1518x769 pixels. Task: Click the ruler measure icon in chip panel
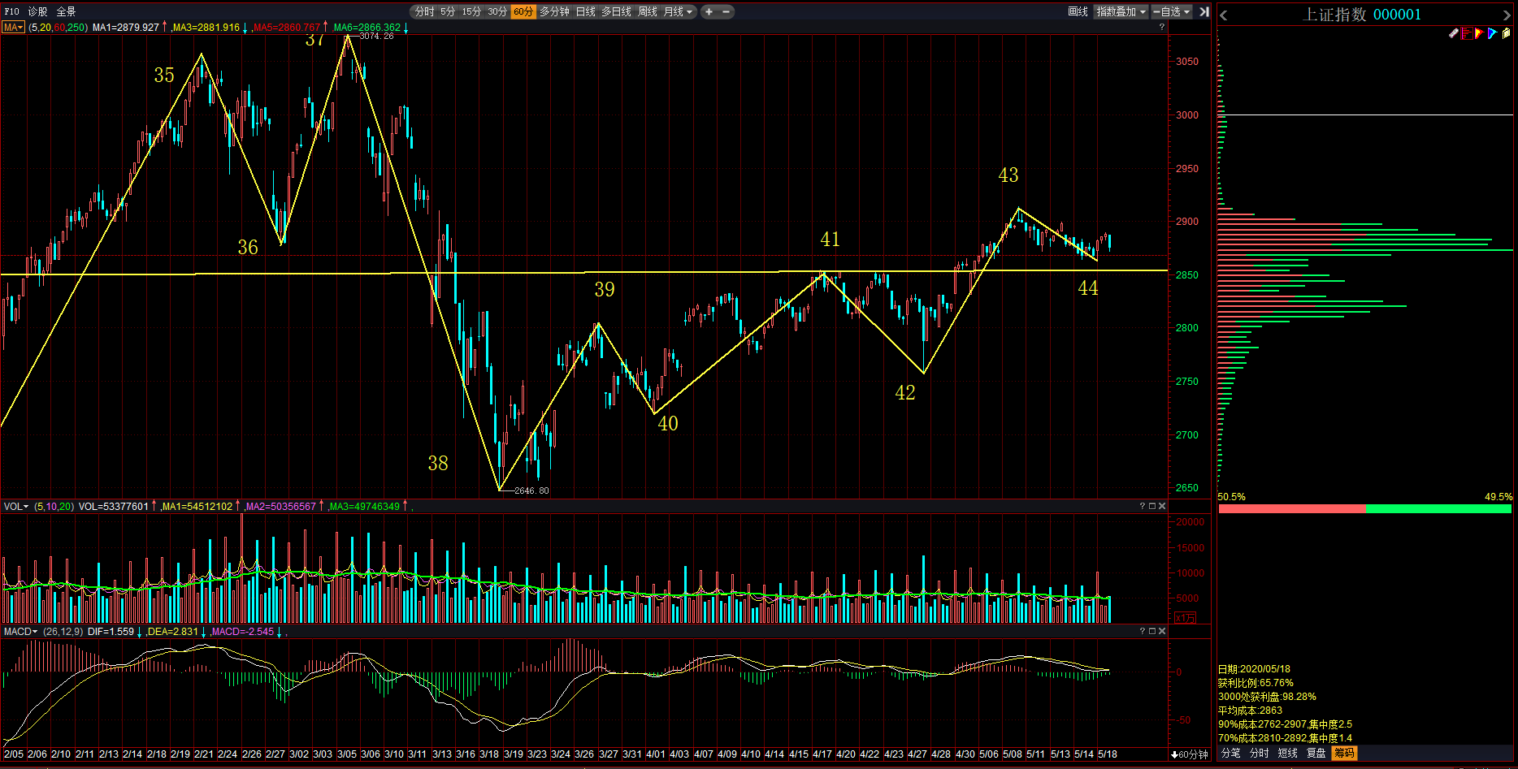(x=1454, y=33)
